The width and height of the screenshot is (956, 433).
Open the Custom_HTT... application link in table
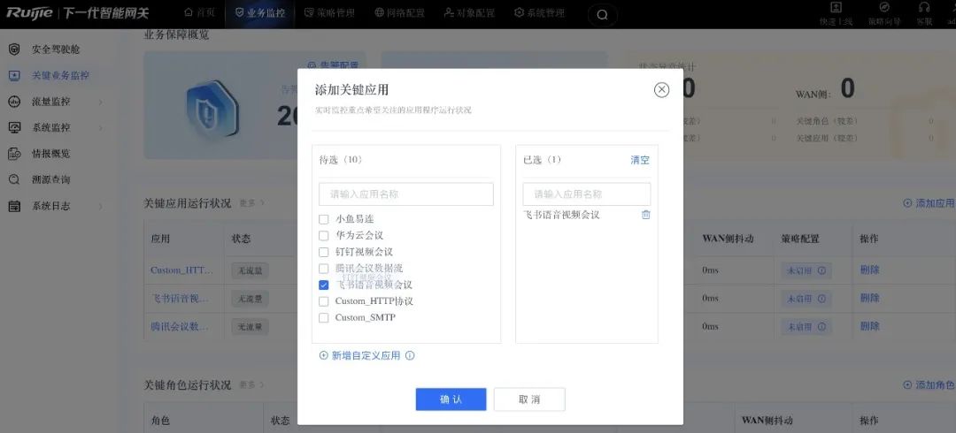(182, 270)
